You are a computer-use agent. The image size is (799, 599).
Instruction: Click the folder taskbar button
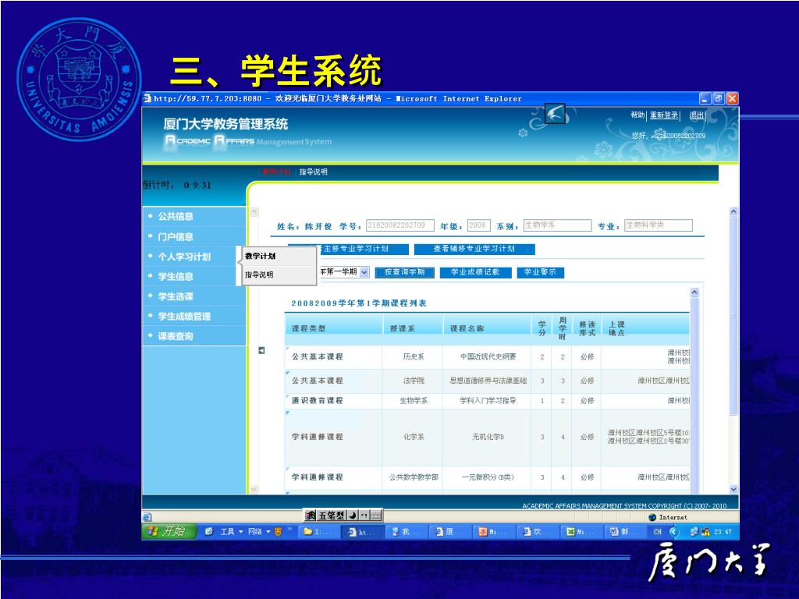point(319,531)
